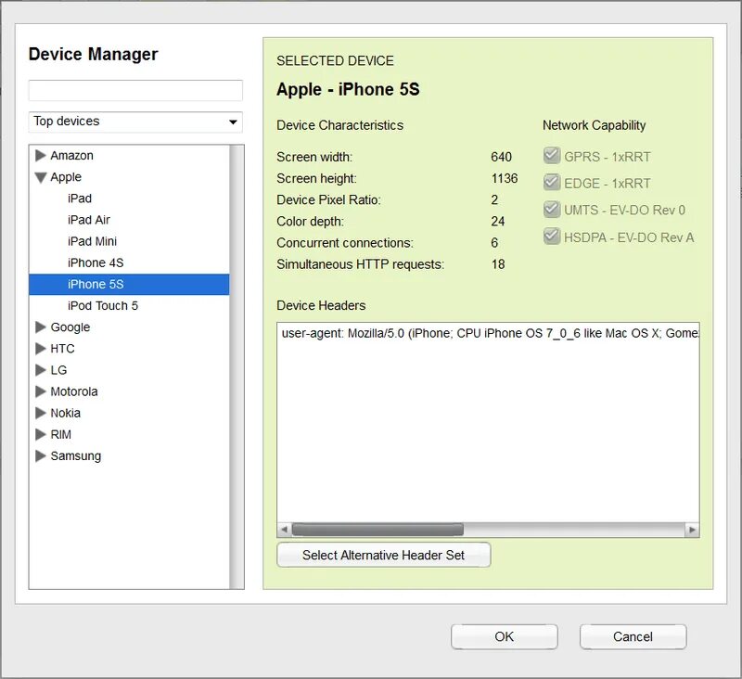Viewport: 742px width, 679px height.
Task: Expand the Nokia device group
Action: 41,413
